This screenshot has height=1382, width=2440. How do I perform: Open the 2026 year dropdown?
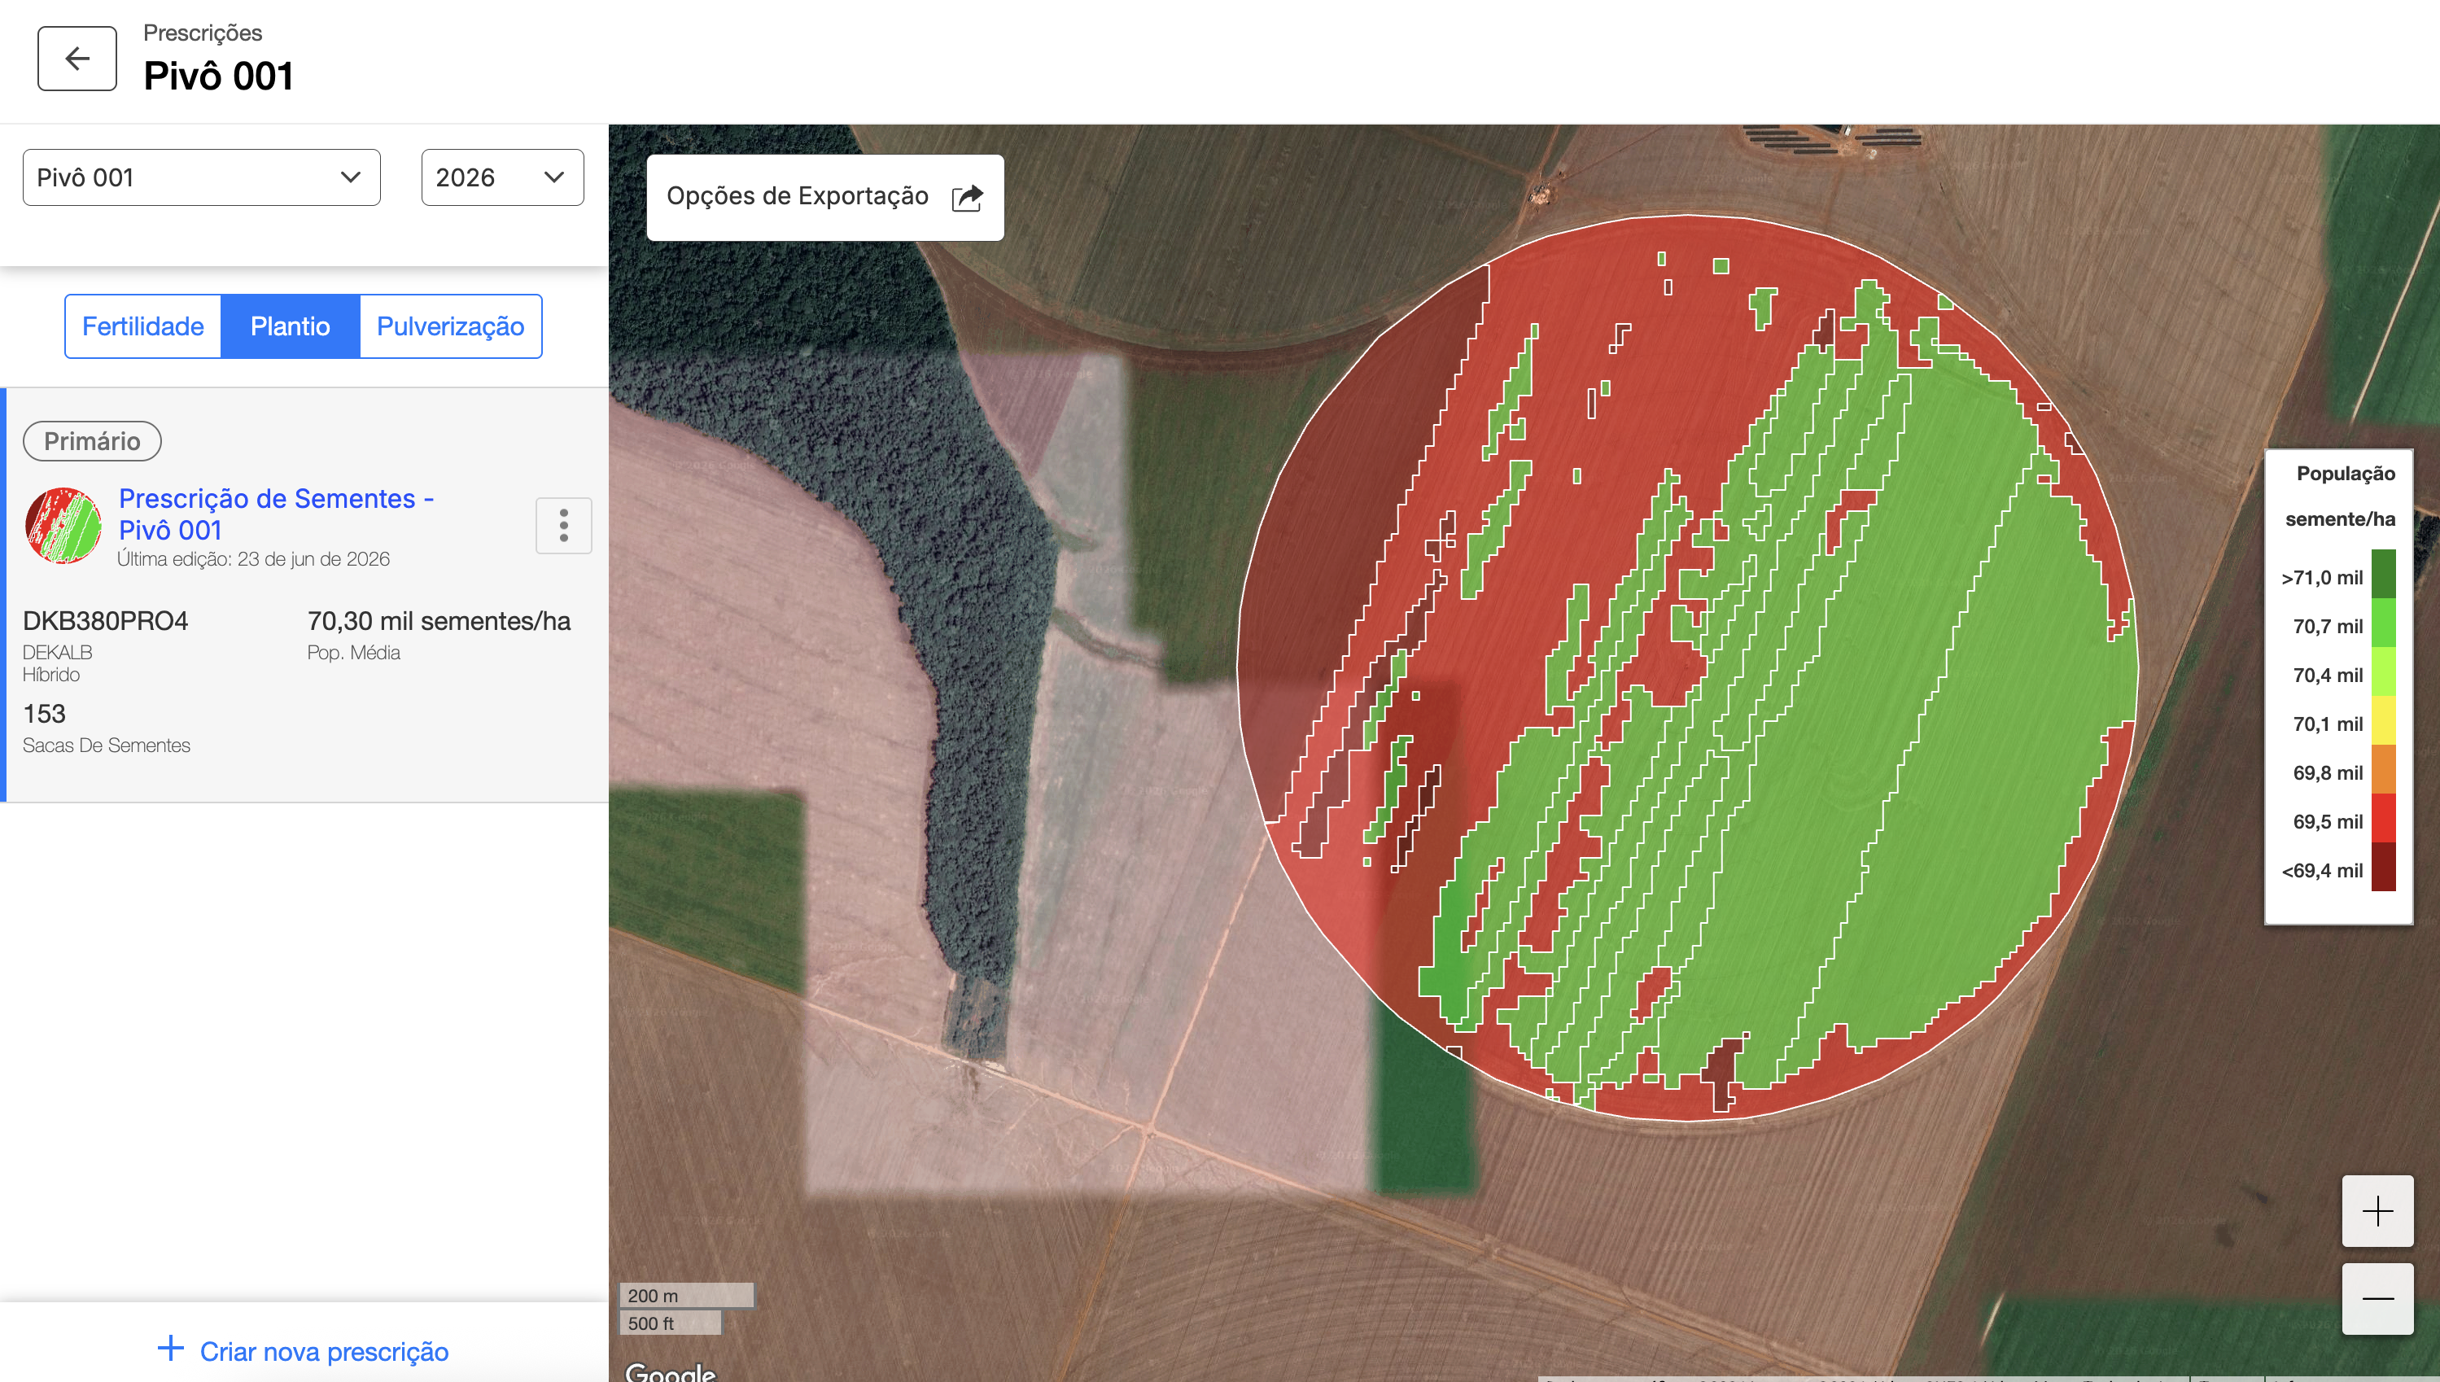click(502, 177)
